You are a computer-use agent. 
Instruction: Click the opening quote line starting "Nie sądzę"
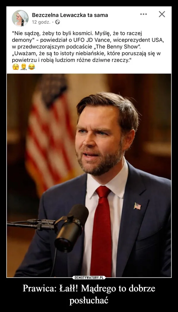click(x=77, y=33)
